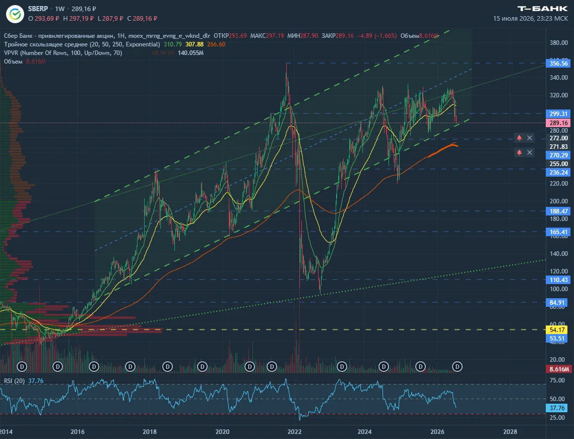Click the blue 270.29 price label

(x=558, y=155)
